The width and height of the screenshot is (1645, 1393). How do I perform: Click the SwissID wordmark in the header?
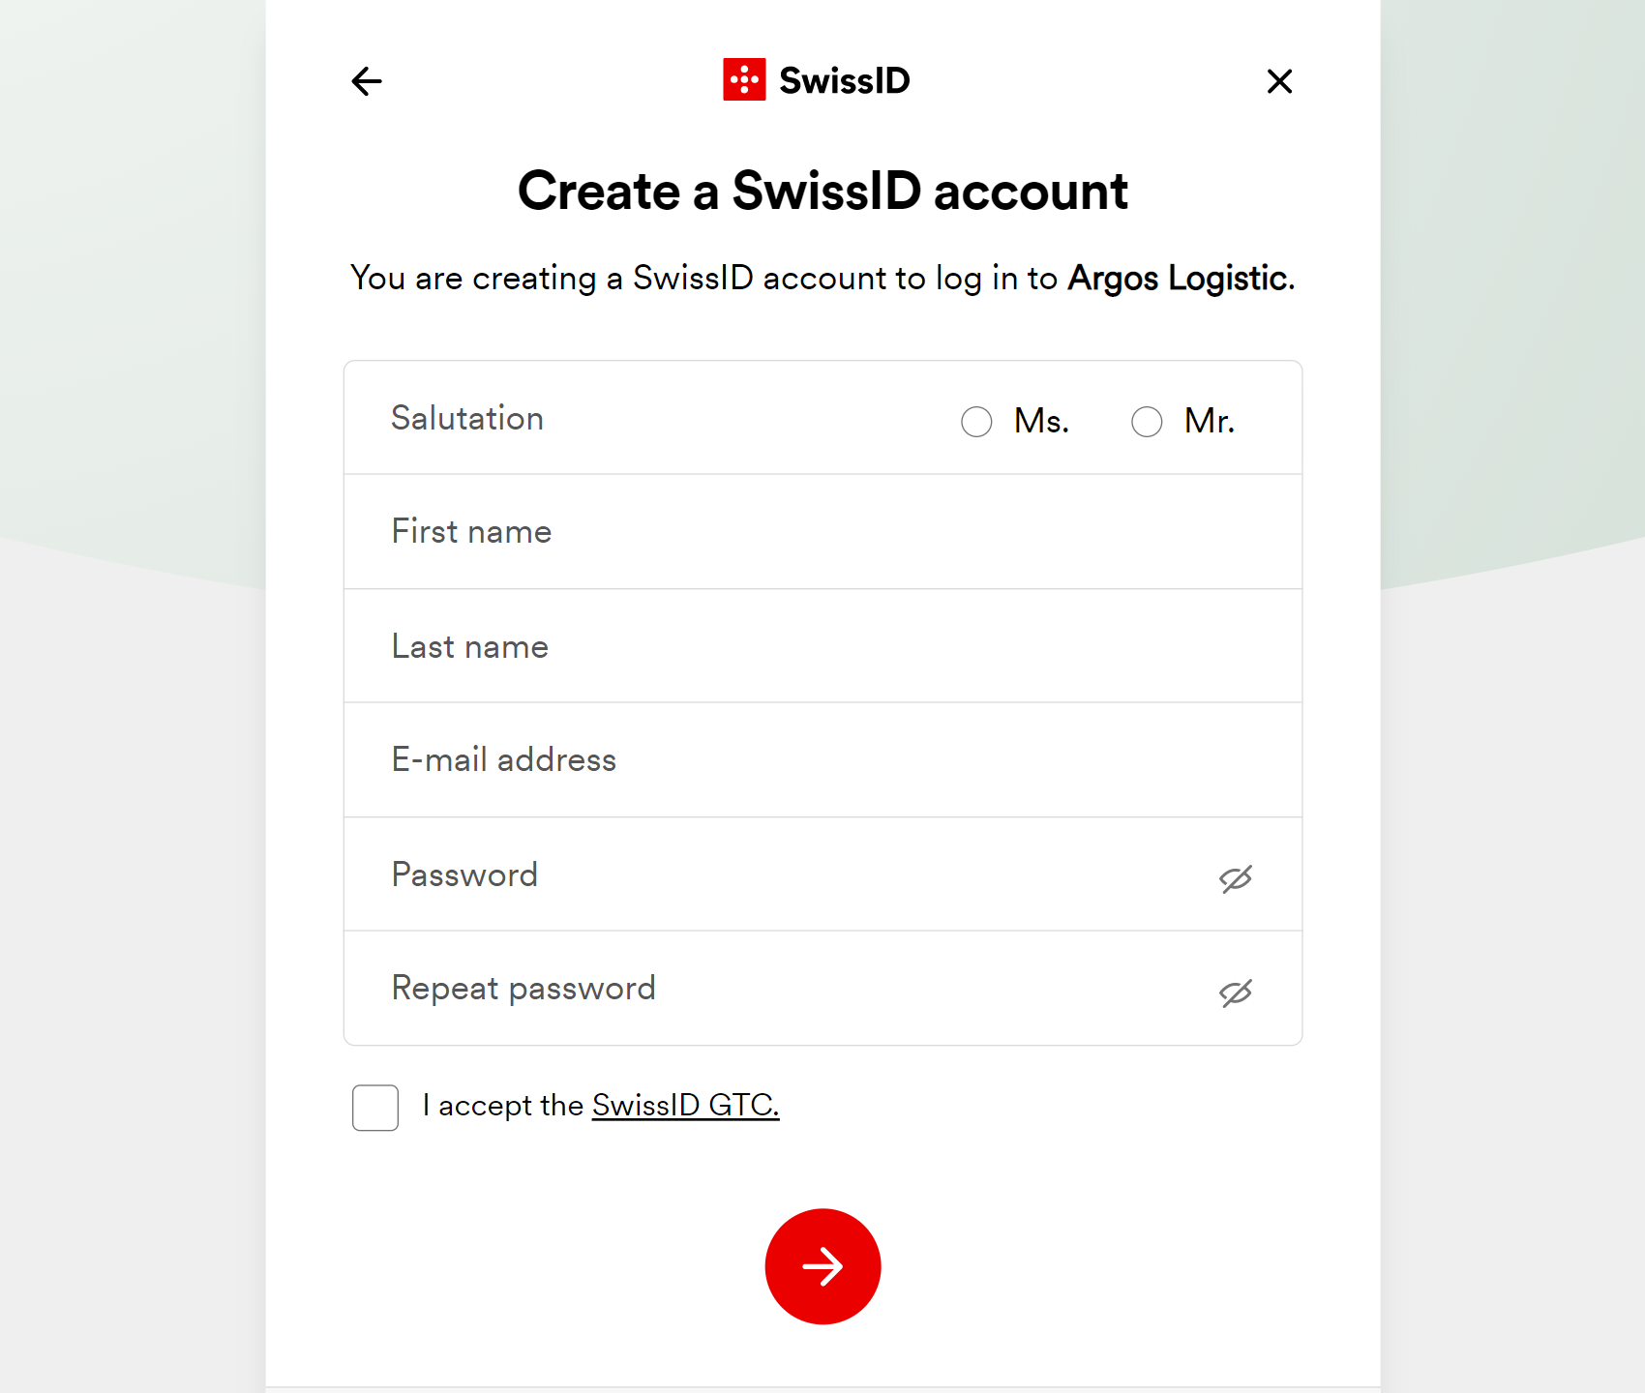pos(844,80)
